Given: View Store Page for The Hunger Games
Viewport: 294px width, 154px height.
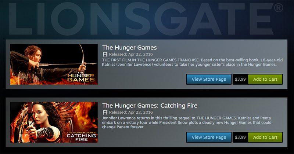Looking at the screenshot, I should tap(209, 79).
